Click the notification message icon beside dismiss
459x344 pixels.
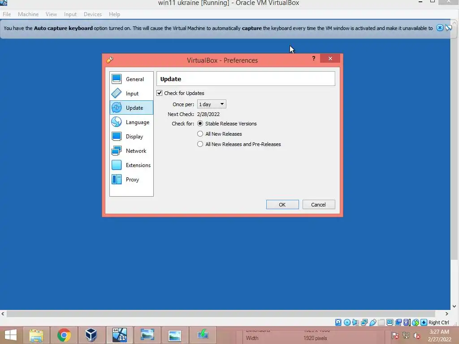tap(448, 28)
